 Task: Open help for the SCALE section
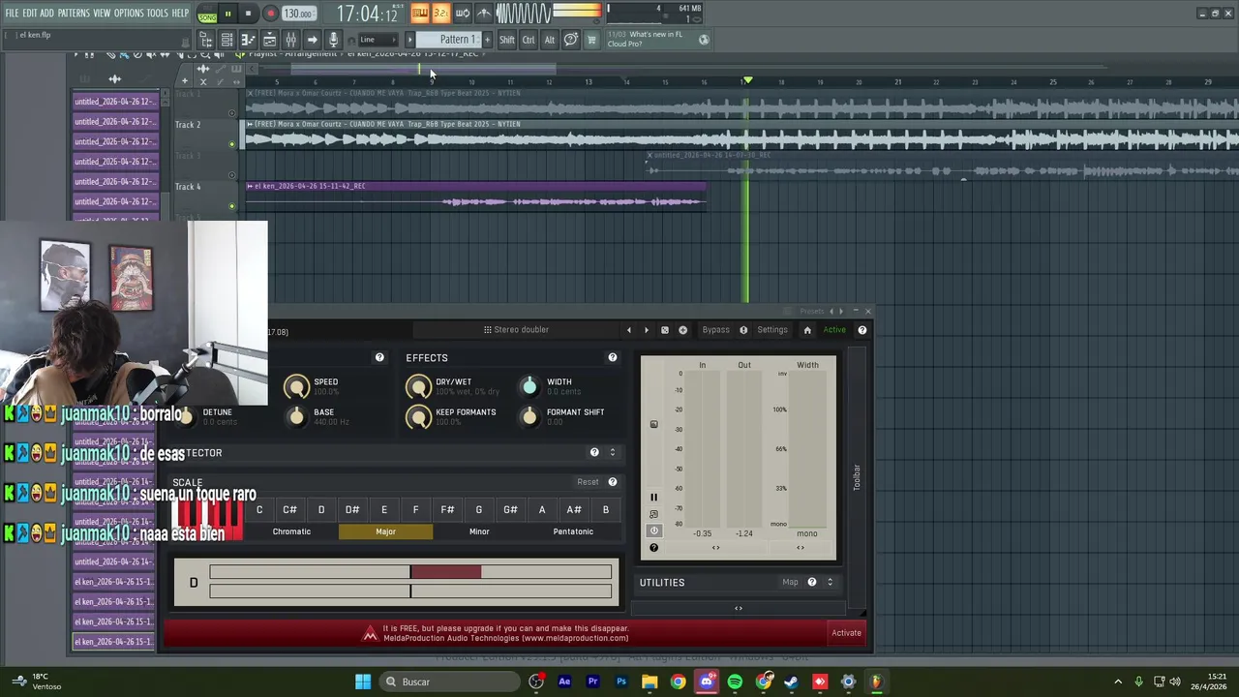tap(612, 482)
